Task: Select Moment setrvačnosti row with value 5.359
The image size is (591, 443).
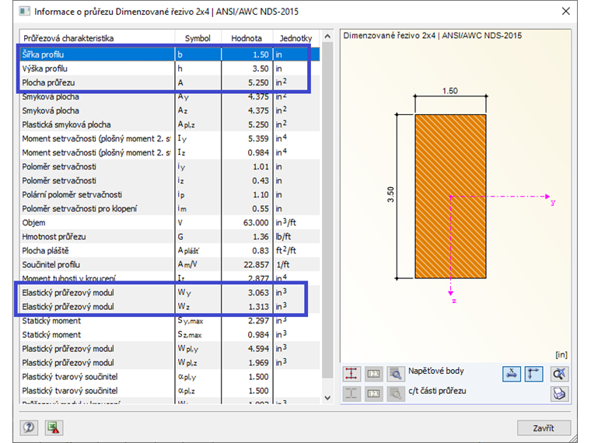Action: (x=170, y=138)
